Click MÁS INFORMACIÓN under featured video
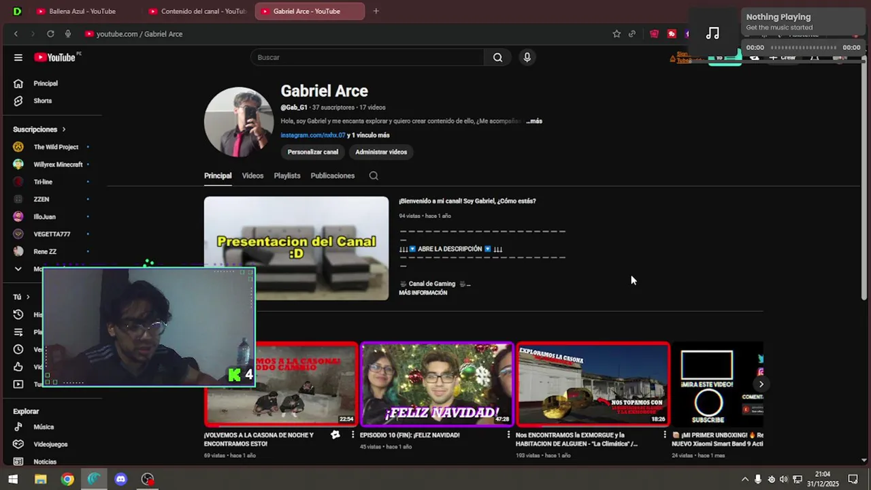 [x=423, y=293]
